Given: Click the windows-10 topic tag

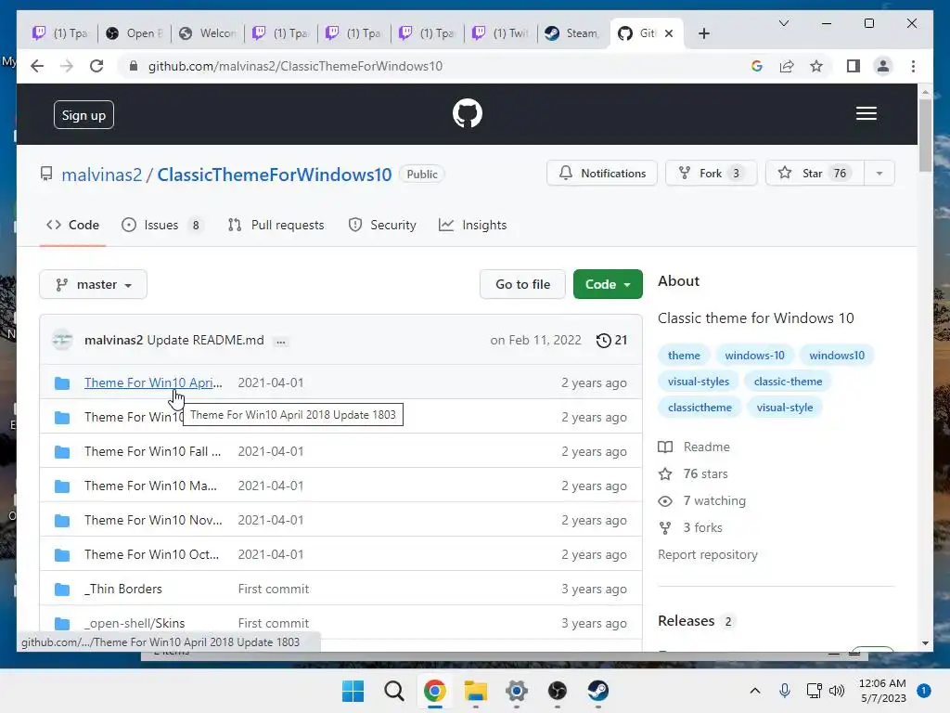Looking at the screenshot, I should pos(754,356).
